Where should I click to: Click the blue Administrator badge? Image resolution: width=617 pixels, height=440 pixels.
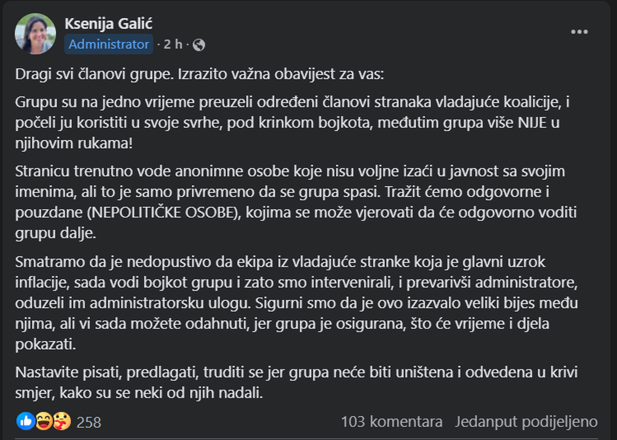point(108,44)
